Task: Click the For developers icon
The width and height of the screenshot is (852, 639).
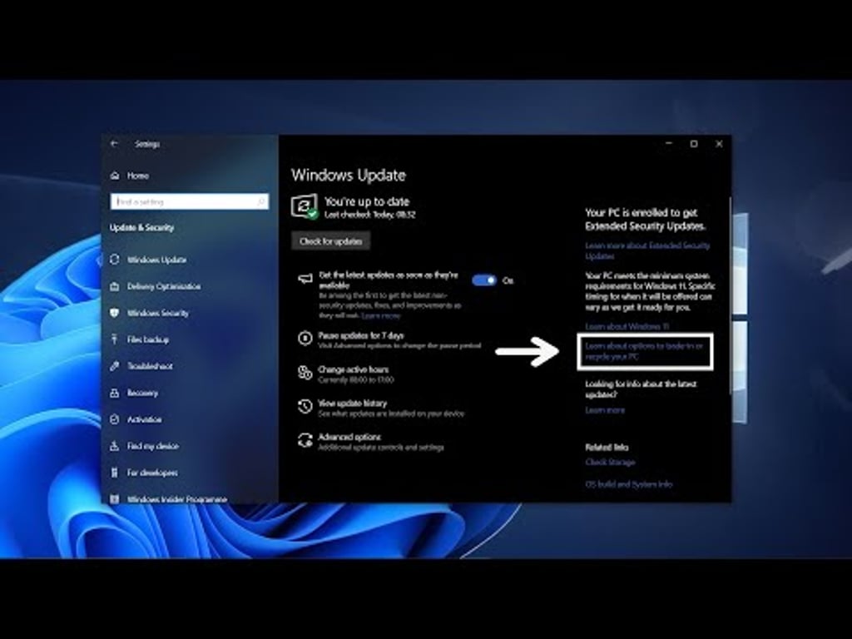Action: pos(115,473)
